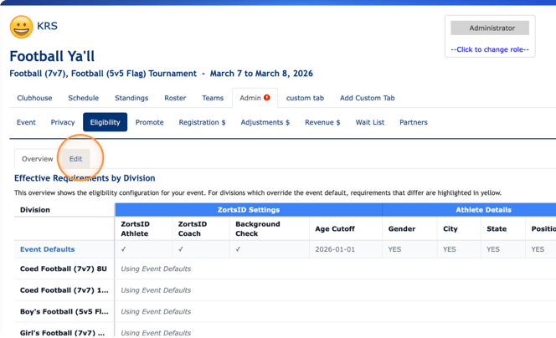The height and width of the screenshot is (338, 556).
Task: Open Registration $ settings
Action: pos(202,122)
